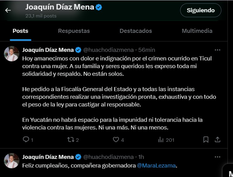Repost the Ticul crime post

point(71,140)
